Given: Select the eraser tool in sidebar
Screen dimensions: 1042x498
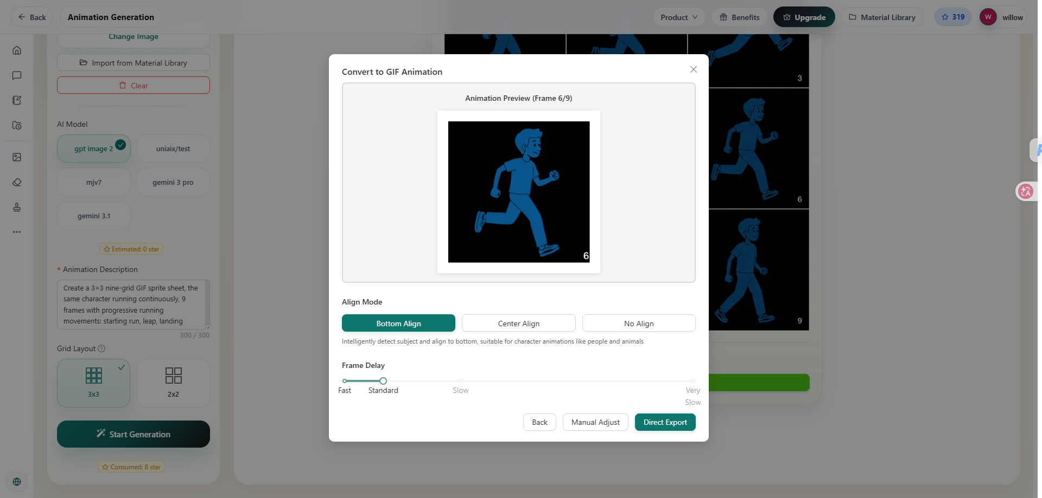Looking at the screenshot, I should coord(17,182).
